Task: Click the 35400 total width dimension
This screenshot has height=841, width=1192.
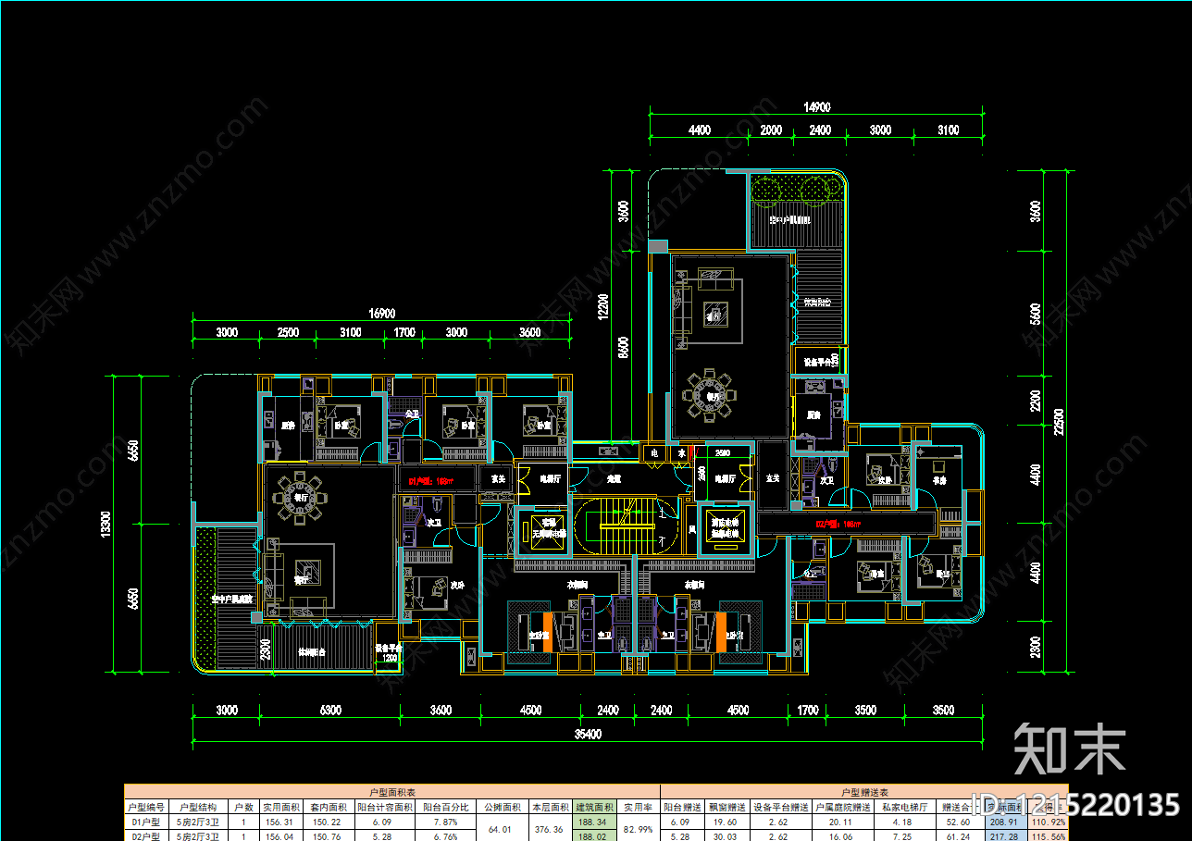Action: click(x=588, y=735)
